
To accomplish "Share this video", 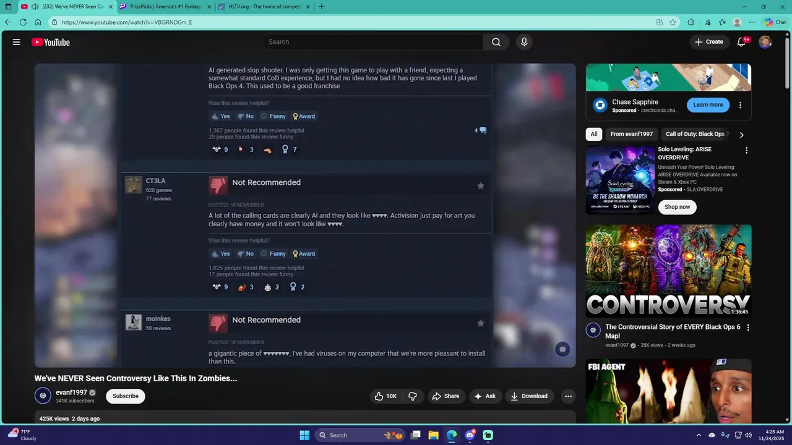I will [446, 396].
